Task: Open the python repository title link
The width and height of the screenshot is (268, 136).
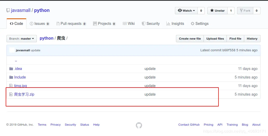Action: click(42, 10)
